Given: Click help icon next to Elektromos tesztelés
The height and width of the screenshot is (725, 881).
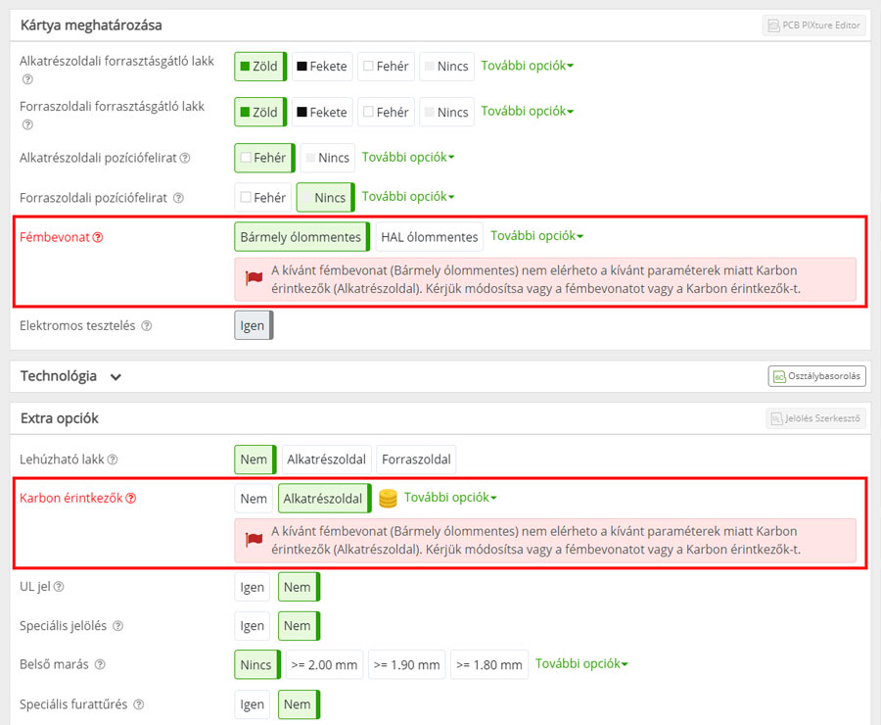Looking at the screenshot, I should [x=146, y=326].
